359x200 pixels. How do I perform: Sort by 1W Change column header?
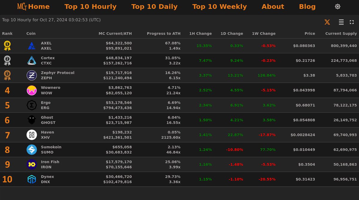pyautogui.click(x=264, y=33)
